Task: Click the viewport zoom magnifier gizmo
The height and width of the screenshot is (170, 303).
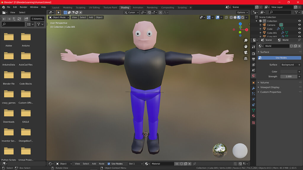Action: coord(246,40)
